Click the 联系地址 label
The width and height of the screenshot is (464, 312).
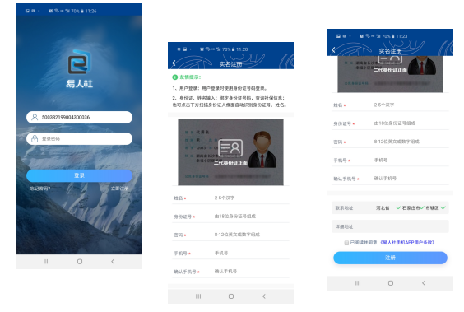point(344,208)
